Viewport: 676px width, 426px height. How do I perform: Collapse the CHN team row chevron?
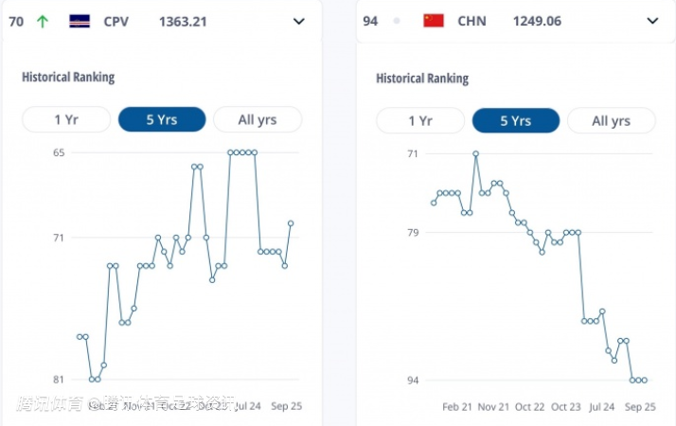pos(652,21)
